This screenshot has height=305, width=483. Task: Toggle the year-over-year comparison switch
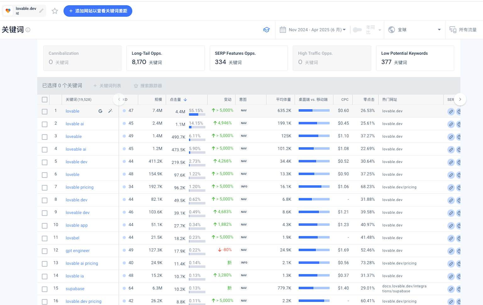[x=357, y=30]
